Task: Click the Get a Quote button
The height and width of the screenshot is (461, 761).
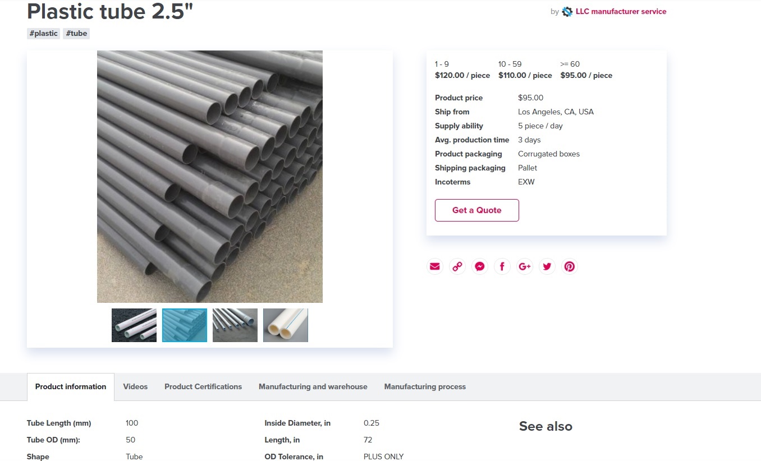Action: click(x=476, y=210)
